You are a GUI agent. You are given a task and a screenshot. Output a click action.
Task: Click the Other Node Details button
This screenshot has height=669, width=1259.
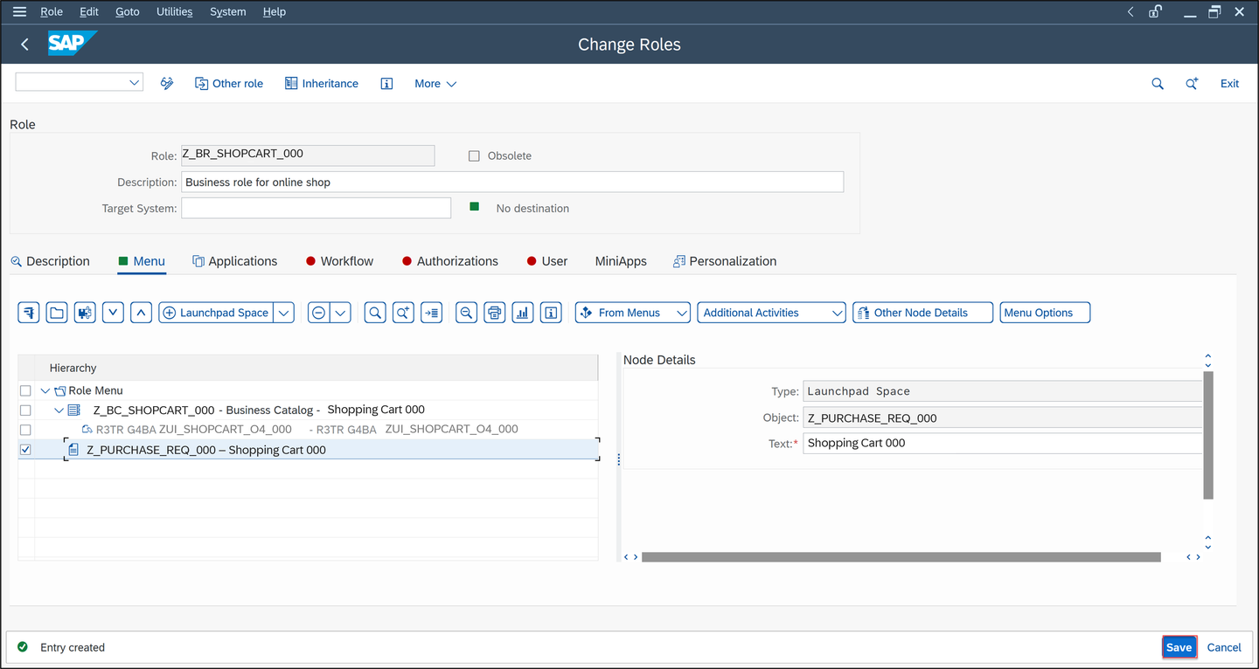point(923,313)
